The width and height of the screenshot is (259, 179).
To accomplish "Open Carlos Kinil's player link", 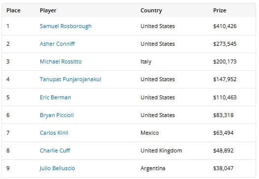I will (54, 133).
